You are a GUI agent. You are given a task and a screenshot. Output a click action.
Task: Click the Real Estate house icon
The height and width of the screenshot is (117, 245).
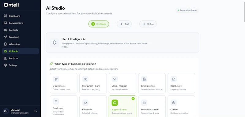tap(174, 79)
